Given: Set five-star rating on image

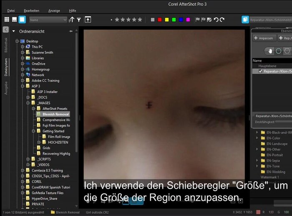Looking at the screenshot, I should (140, 20).
